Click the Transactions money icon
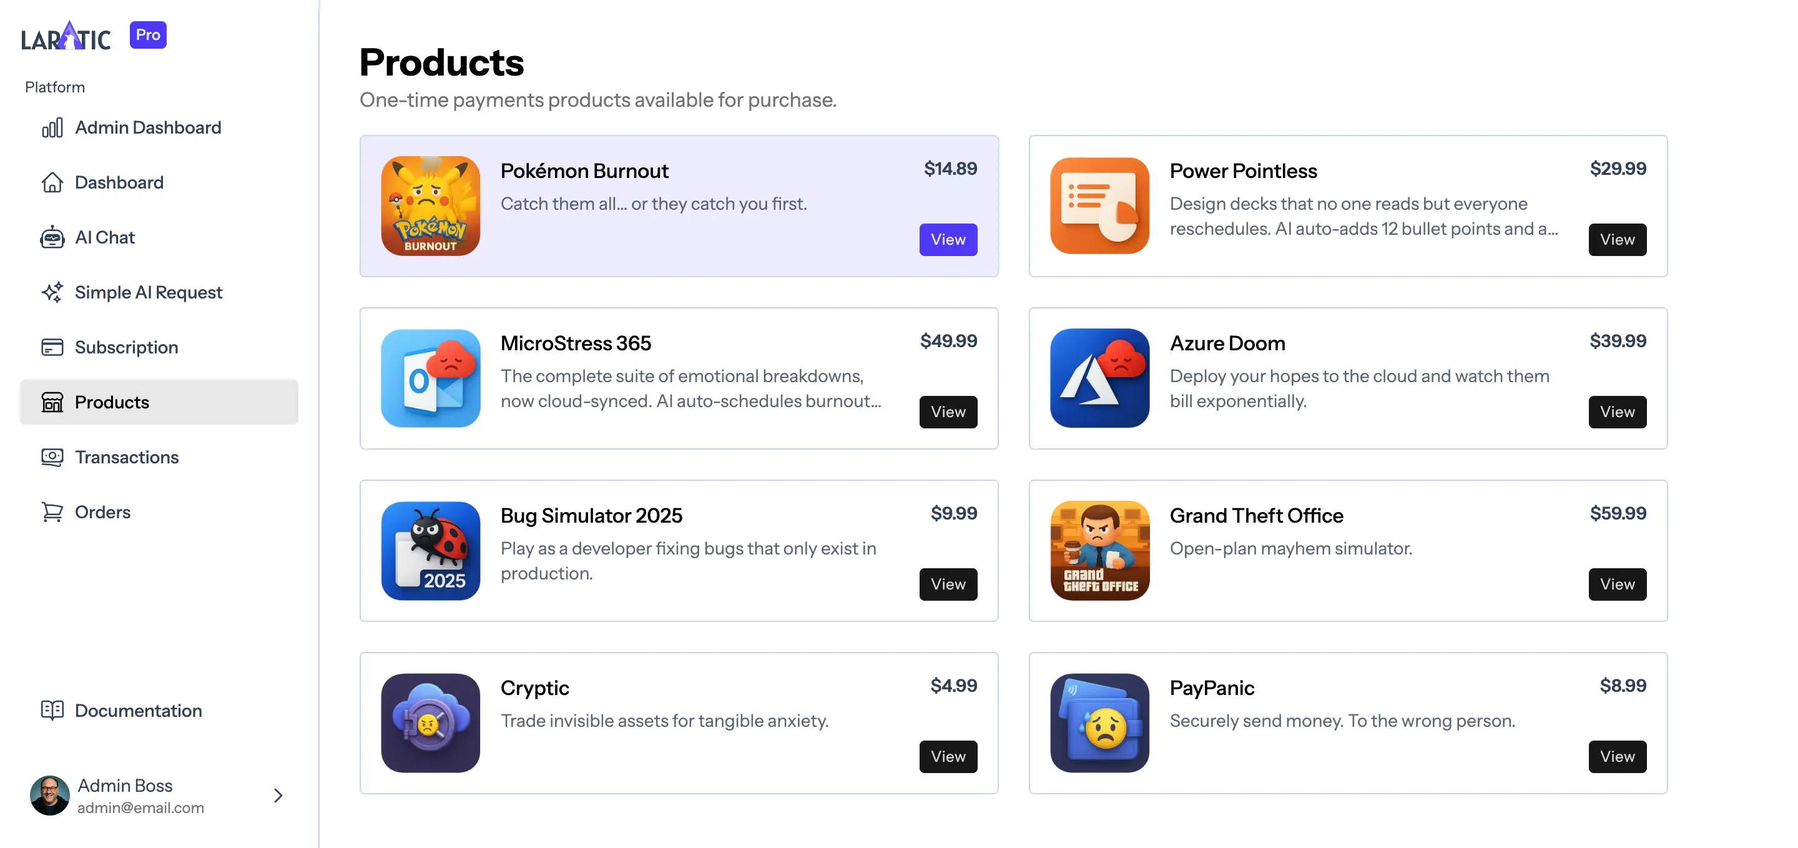Screen dimensions: 1798x848 [52, 457]
